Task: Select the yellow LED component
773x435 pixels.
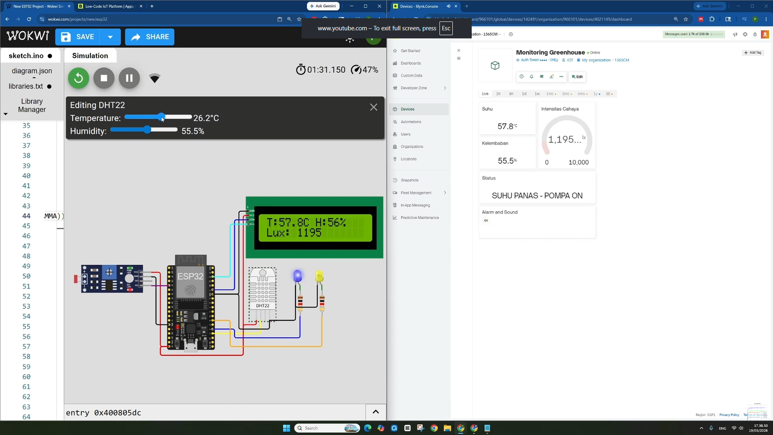Action: pyautogui.click(x=319, y=276)
